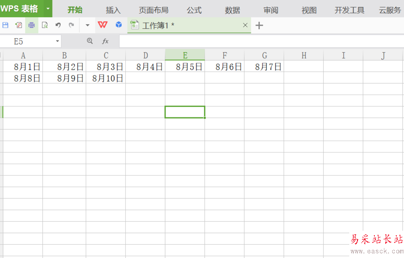Click the blue cube icon

click(119, 25)
